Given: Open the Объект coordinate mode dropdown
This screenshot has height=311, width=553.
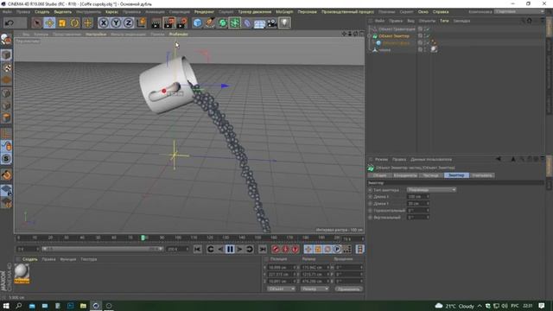Looking at the screenshot, I should [281, 289].
